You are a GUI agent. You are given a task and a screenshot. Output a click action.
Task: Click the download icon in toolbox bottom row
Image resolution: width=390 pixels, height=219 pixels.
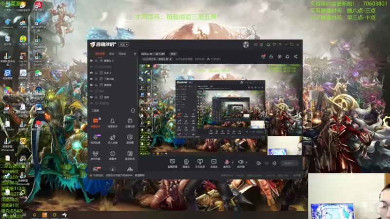coord(113,169)
